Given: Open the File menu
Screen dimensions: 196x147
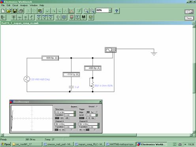Looking at the screenshot, I should pyautogui.click(x=3, y=6).
